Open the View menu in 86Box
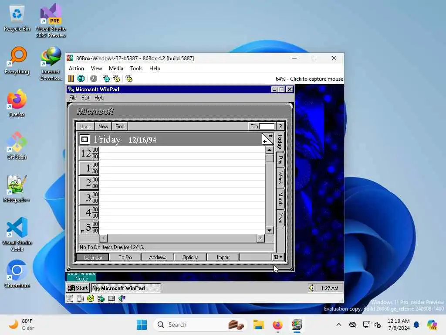The height and width of the screenshot is (335, 446). coord(96,68)
